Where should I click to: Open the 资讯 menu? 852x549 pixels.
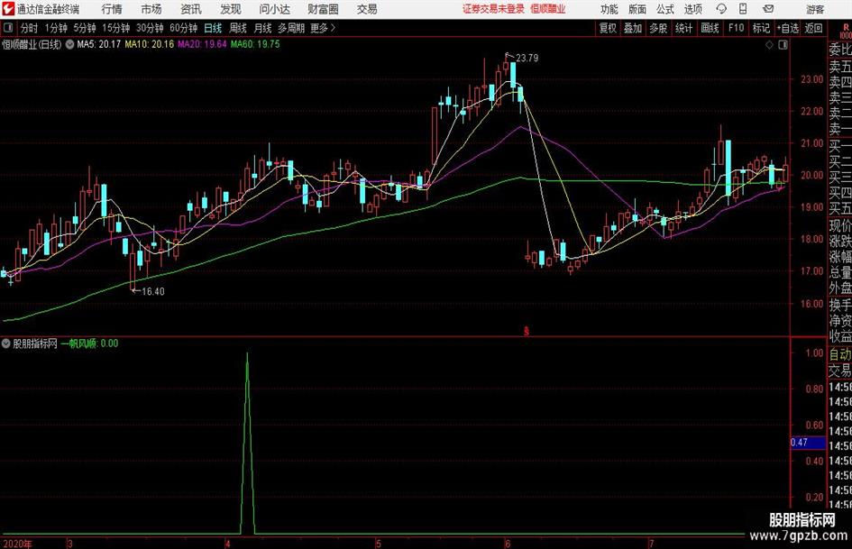[x=191, y=9]
